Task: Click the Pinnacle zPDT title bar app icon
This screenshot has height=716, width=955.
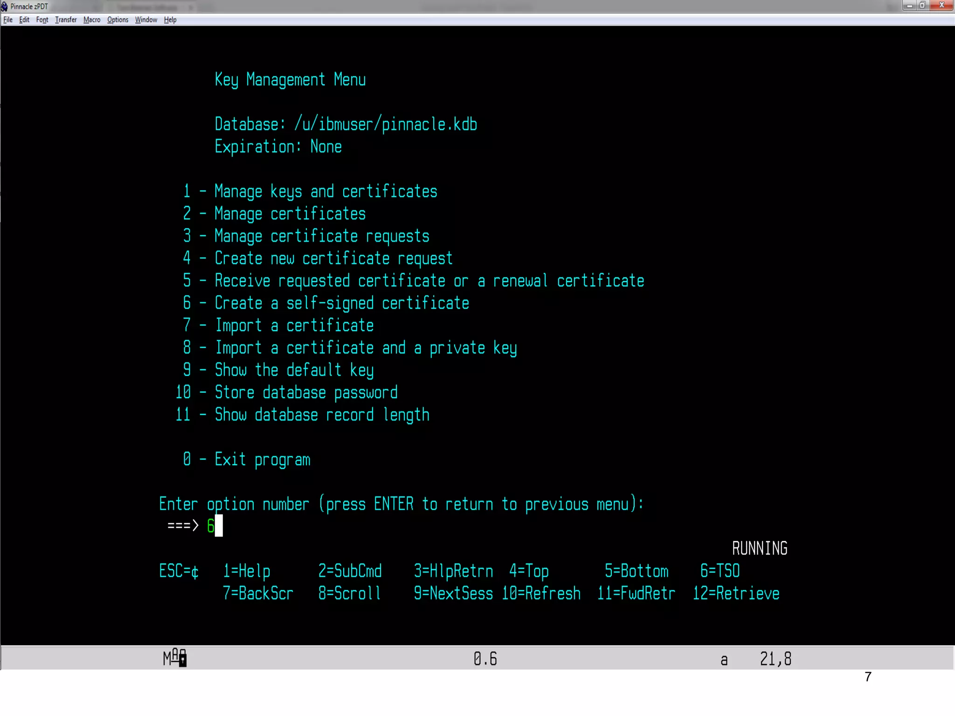Action: [x=4, y=6]
